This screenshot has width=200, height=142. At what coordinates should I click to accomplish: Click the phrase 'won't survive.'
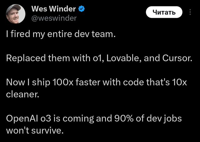pos(35,130)
